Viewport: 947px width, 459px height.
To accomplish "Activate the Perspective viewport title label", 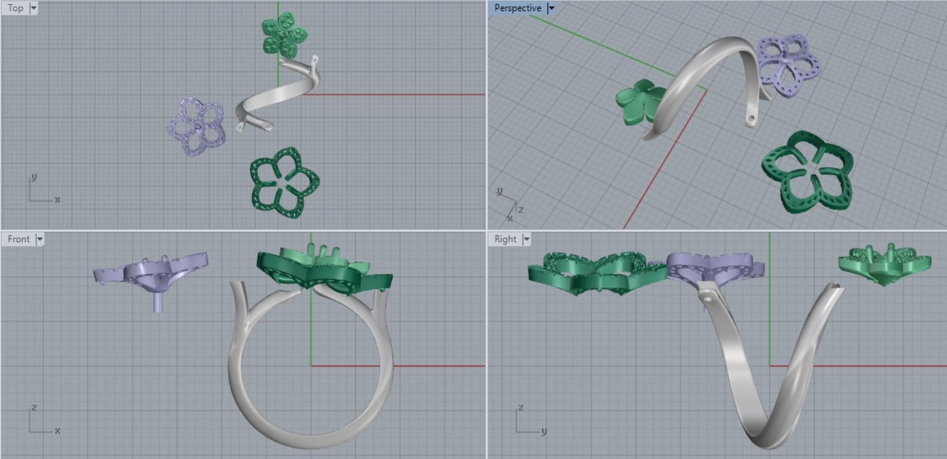I will point(518,8).
